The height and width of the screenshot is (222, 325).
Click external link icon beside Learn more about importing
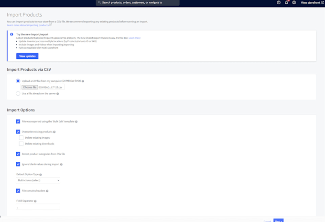click(x=50, y=25)
